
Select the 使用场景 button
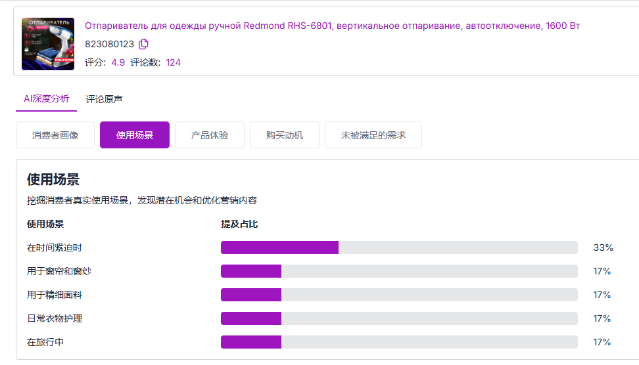pyautogui.click(x=135, y=135)
